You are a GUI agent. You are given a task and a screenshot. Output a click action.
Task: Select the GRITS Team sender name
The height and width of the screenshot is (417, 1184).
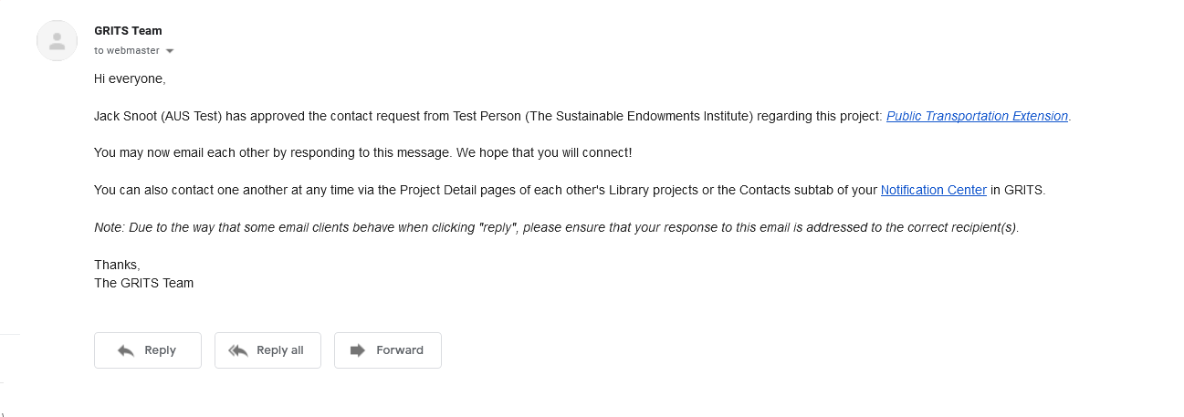[x=128, y=31]
